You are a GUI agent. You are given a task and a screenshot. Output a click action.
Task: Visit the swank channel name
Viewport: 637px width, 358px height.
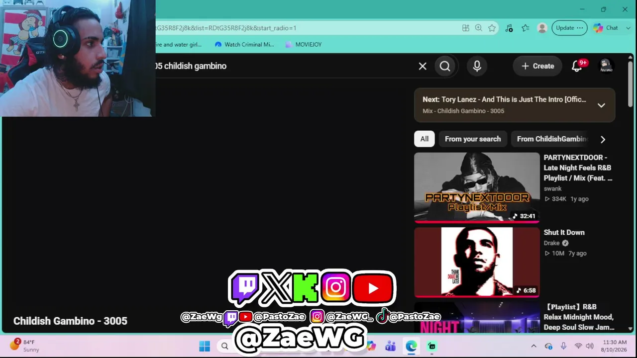pyautogui.click(x=552, y=189)
